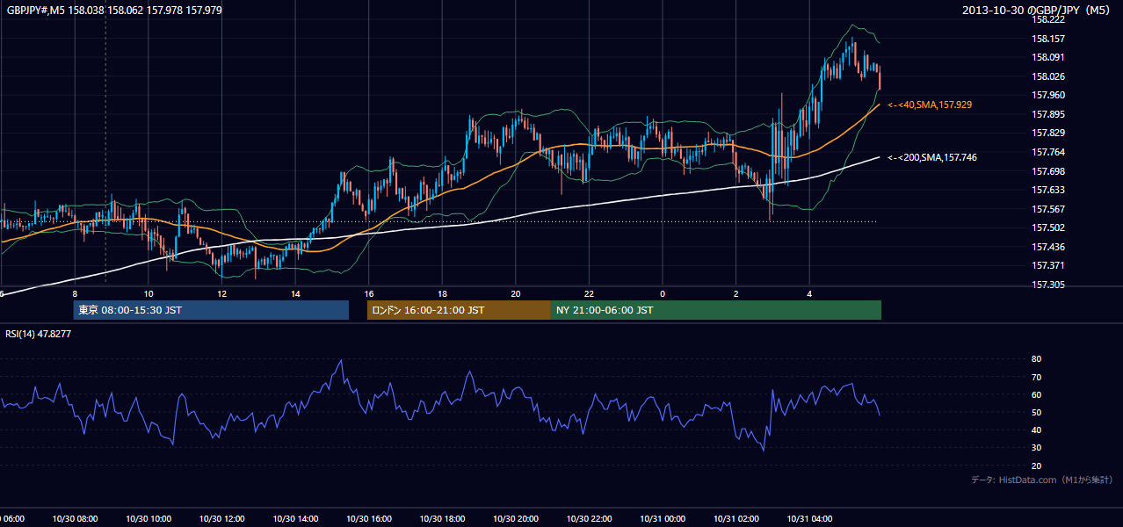Click RSI scale level 40
The width and height of the screenshot is (1123, 527).
[1037, 430]
